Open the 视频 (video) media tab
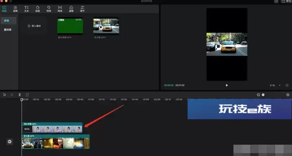This screenshot has width=292, height=156. (x=4, y=9)
